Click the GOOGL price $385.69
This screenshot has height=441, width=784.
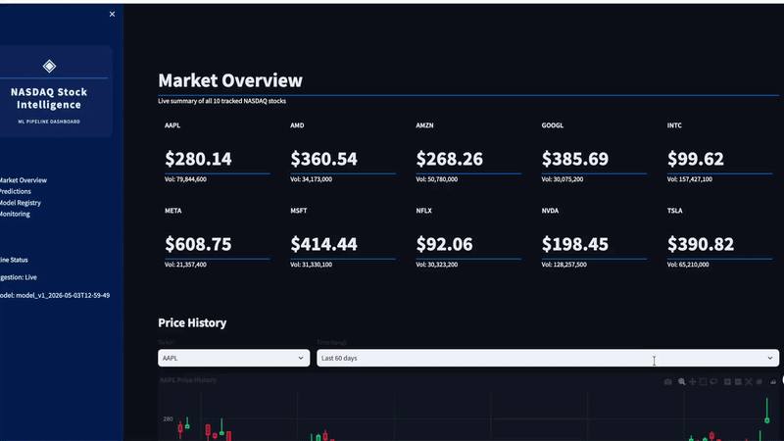click(575, 159)
